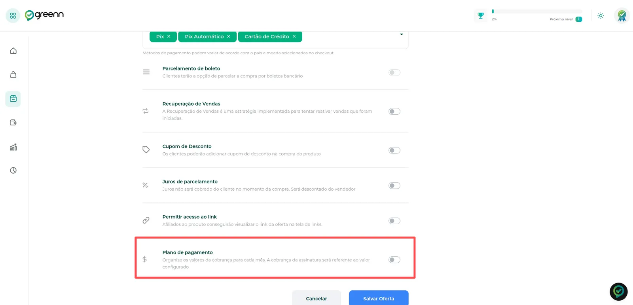Click the Recuperação de Vendas heading
Screen dimensions: 633x305
coord(191,104)
